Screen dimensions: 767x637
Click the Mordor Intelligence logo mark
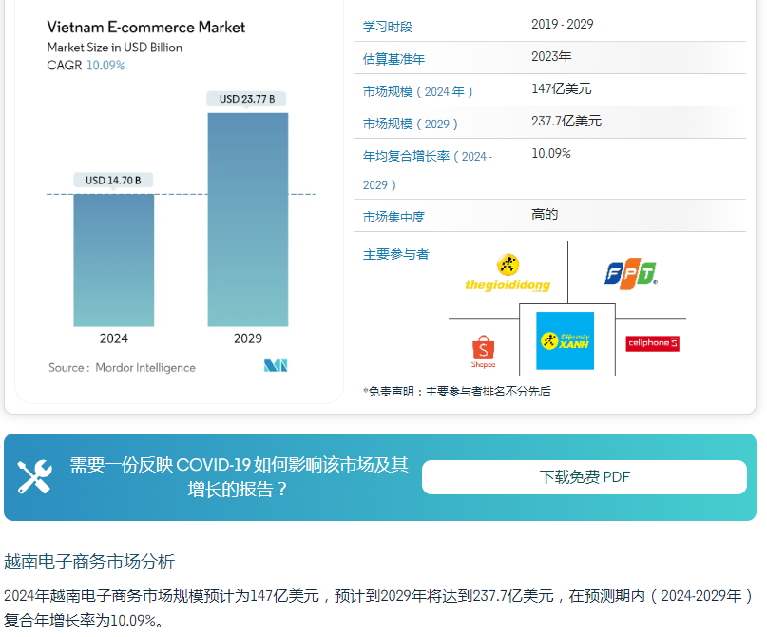click(276, 366)
